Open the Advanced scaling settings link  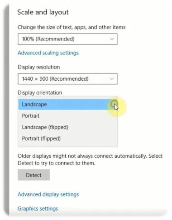(x=48, y=53)
